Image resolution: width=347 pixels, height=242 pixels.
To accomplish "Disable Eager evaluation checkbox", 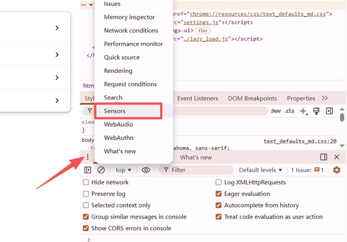I will (x=219, y=194).
